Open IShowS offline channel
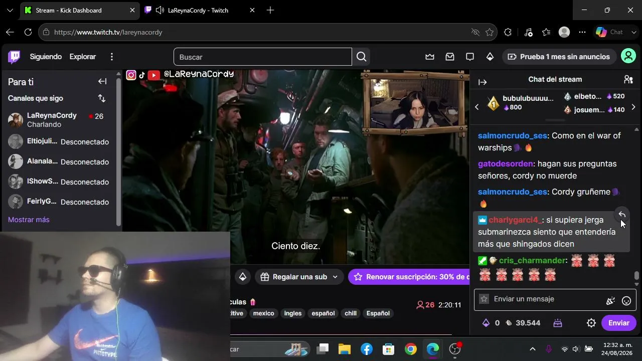 click(x=58, y=182)
